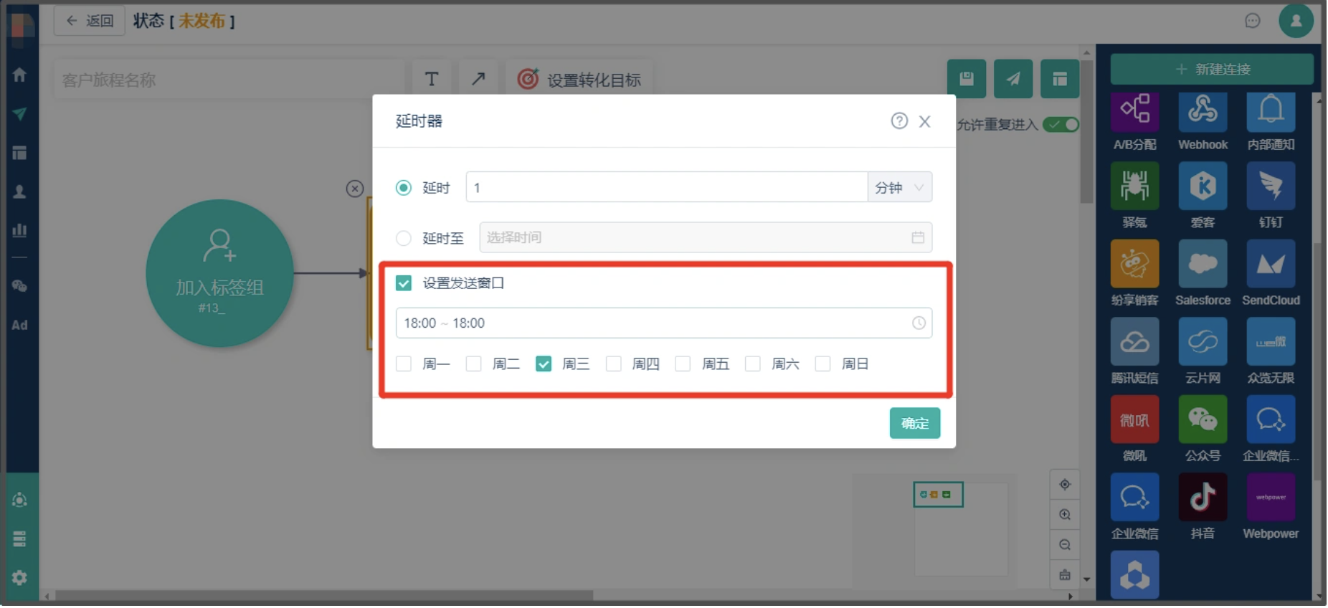Open the layout template toolbar icon
The image size is (1328, 608).
(1061, 79)
